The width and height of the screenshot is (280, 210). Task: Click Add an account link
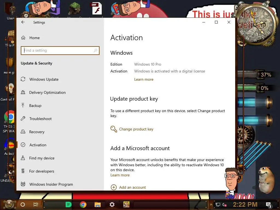(x=132, y=187)
